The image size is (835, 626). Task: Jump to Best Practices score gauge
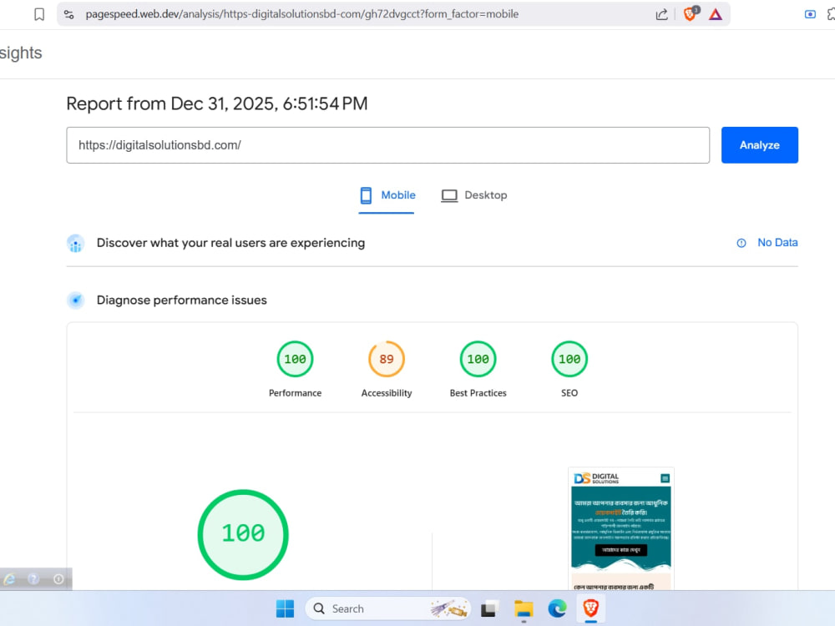click(478, 359)
